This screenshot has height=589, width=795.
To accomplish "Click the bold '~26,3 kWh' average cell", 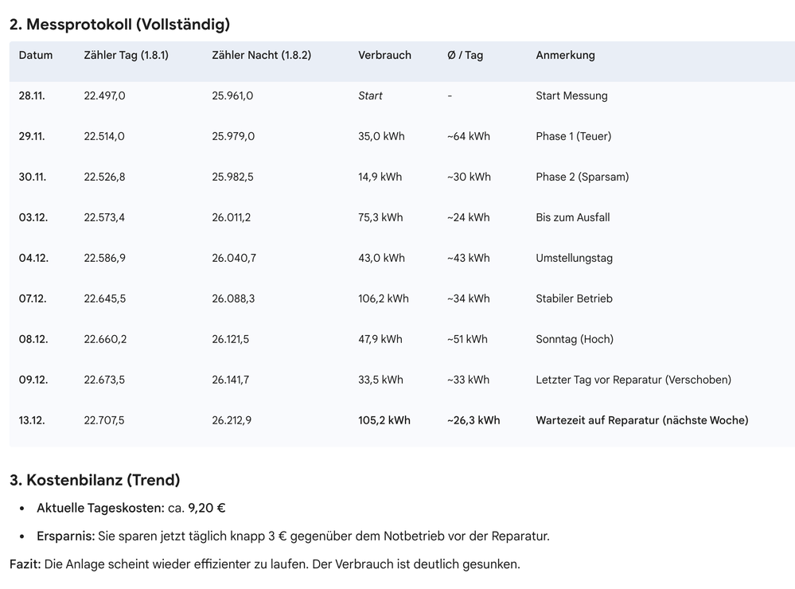I will (x=473, y=420).
